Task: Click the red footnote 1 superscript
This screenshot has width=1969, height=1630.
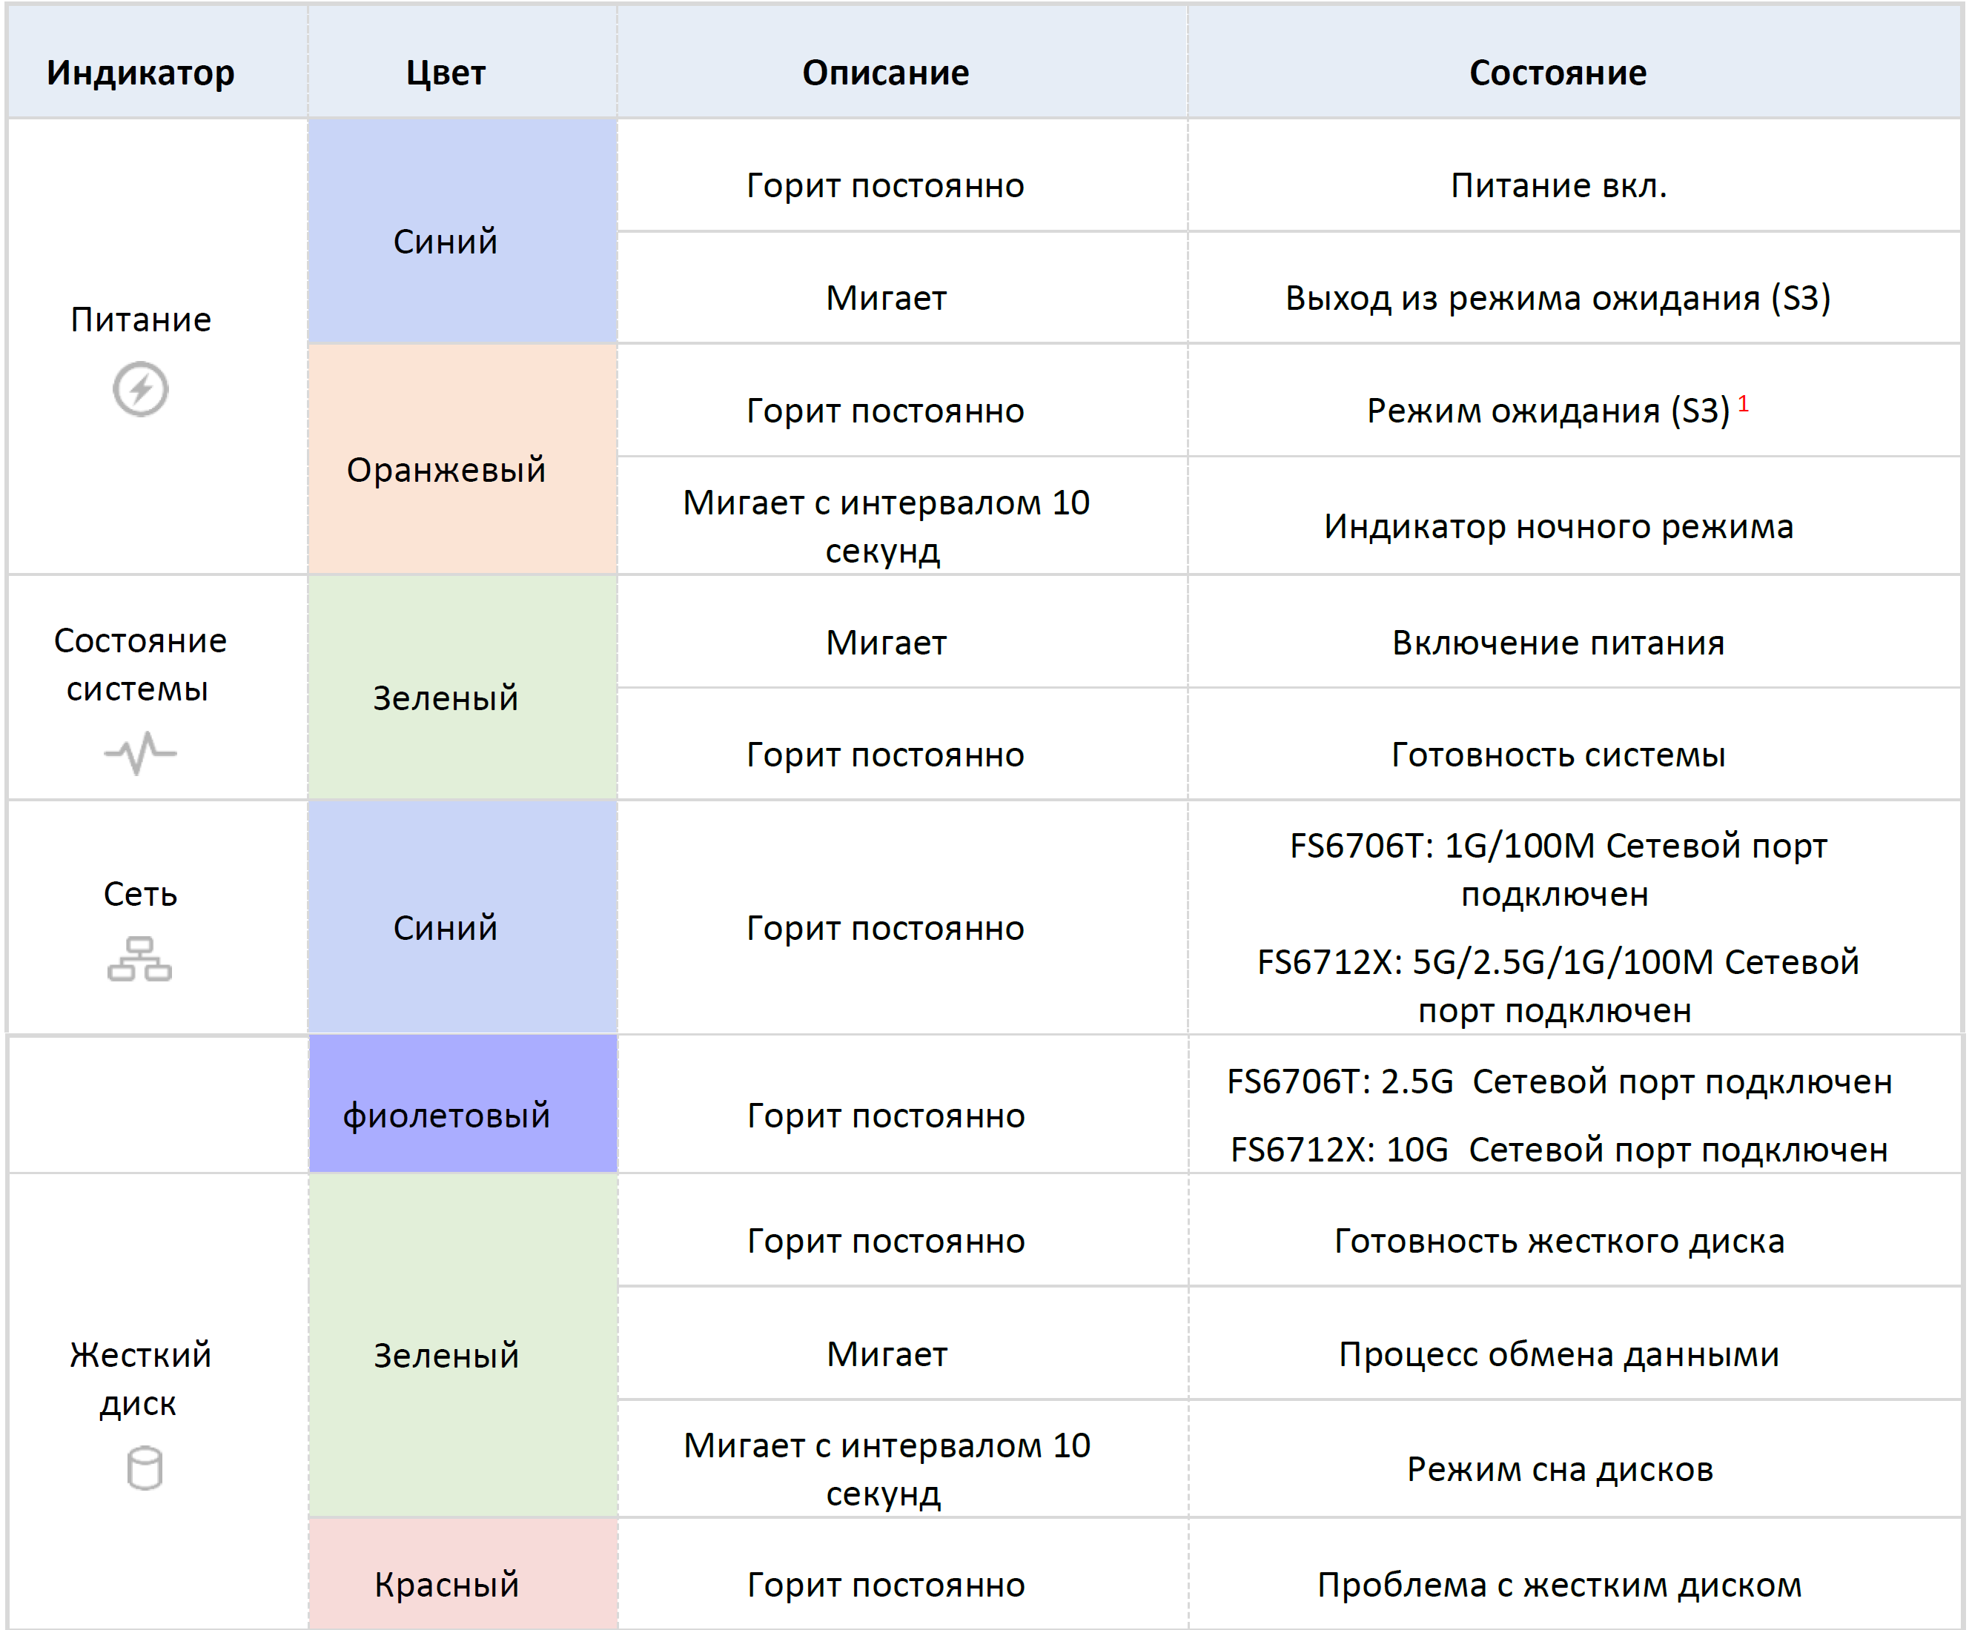Action: click(1743, 404)
